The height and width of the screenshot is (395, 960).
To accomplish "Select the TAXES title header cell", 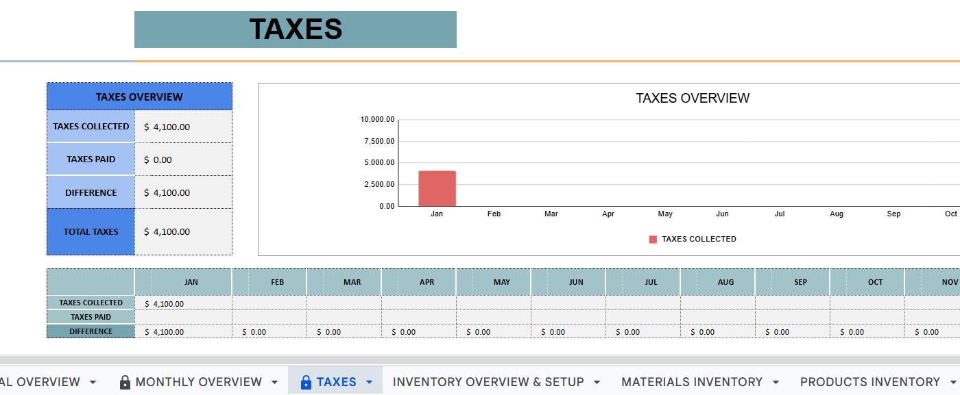I will 296,29.
